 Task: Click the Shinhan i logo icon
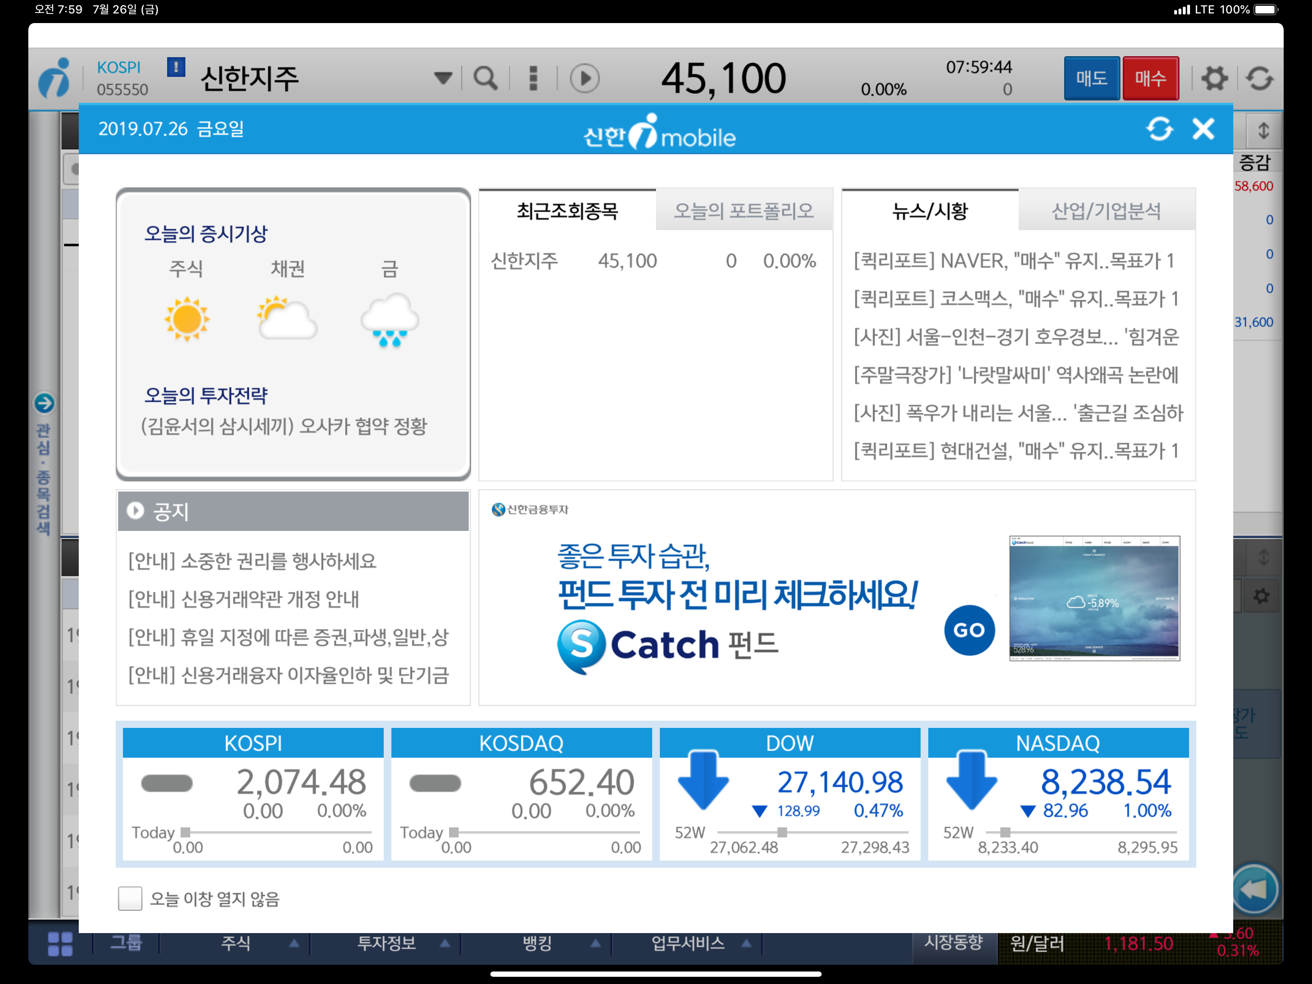click(x=55, y=78)
